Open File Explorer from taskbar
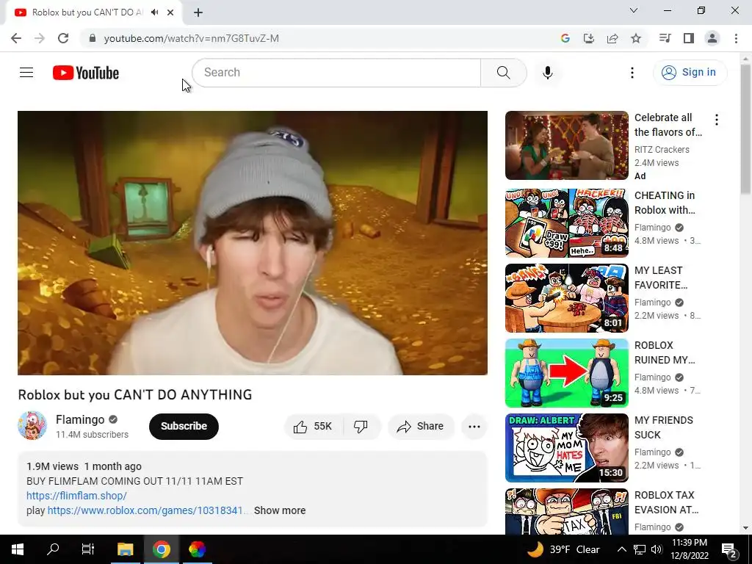 (x=125, y=549)
